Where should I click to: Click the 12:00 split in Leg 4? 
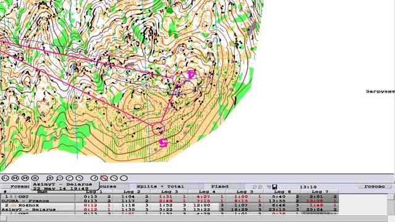coord(202,205)
